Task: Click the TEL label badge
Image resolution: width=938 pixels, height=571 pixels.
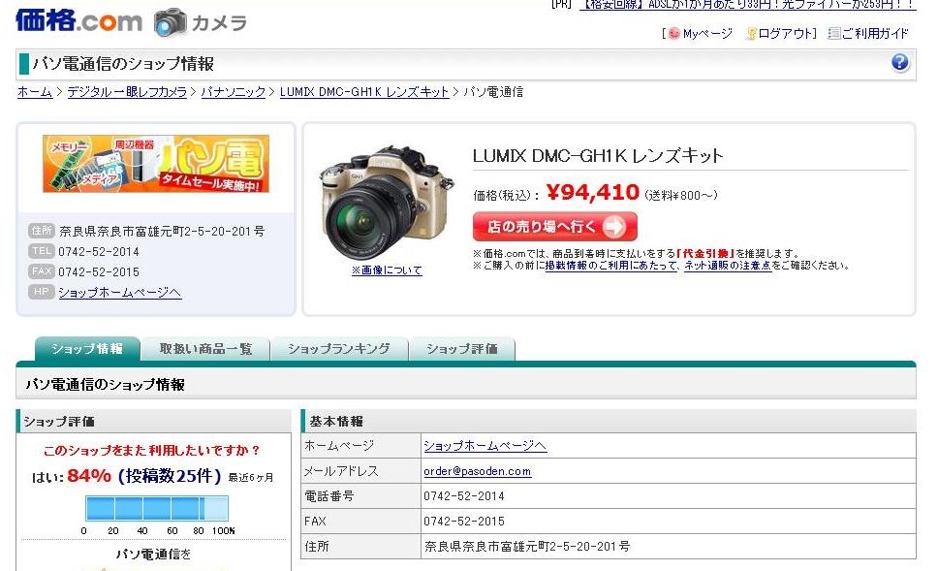Action: click(x=42, y=251)
